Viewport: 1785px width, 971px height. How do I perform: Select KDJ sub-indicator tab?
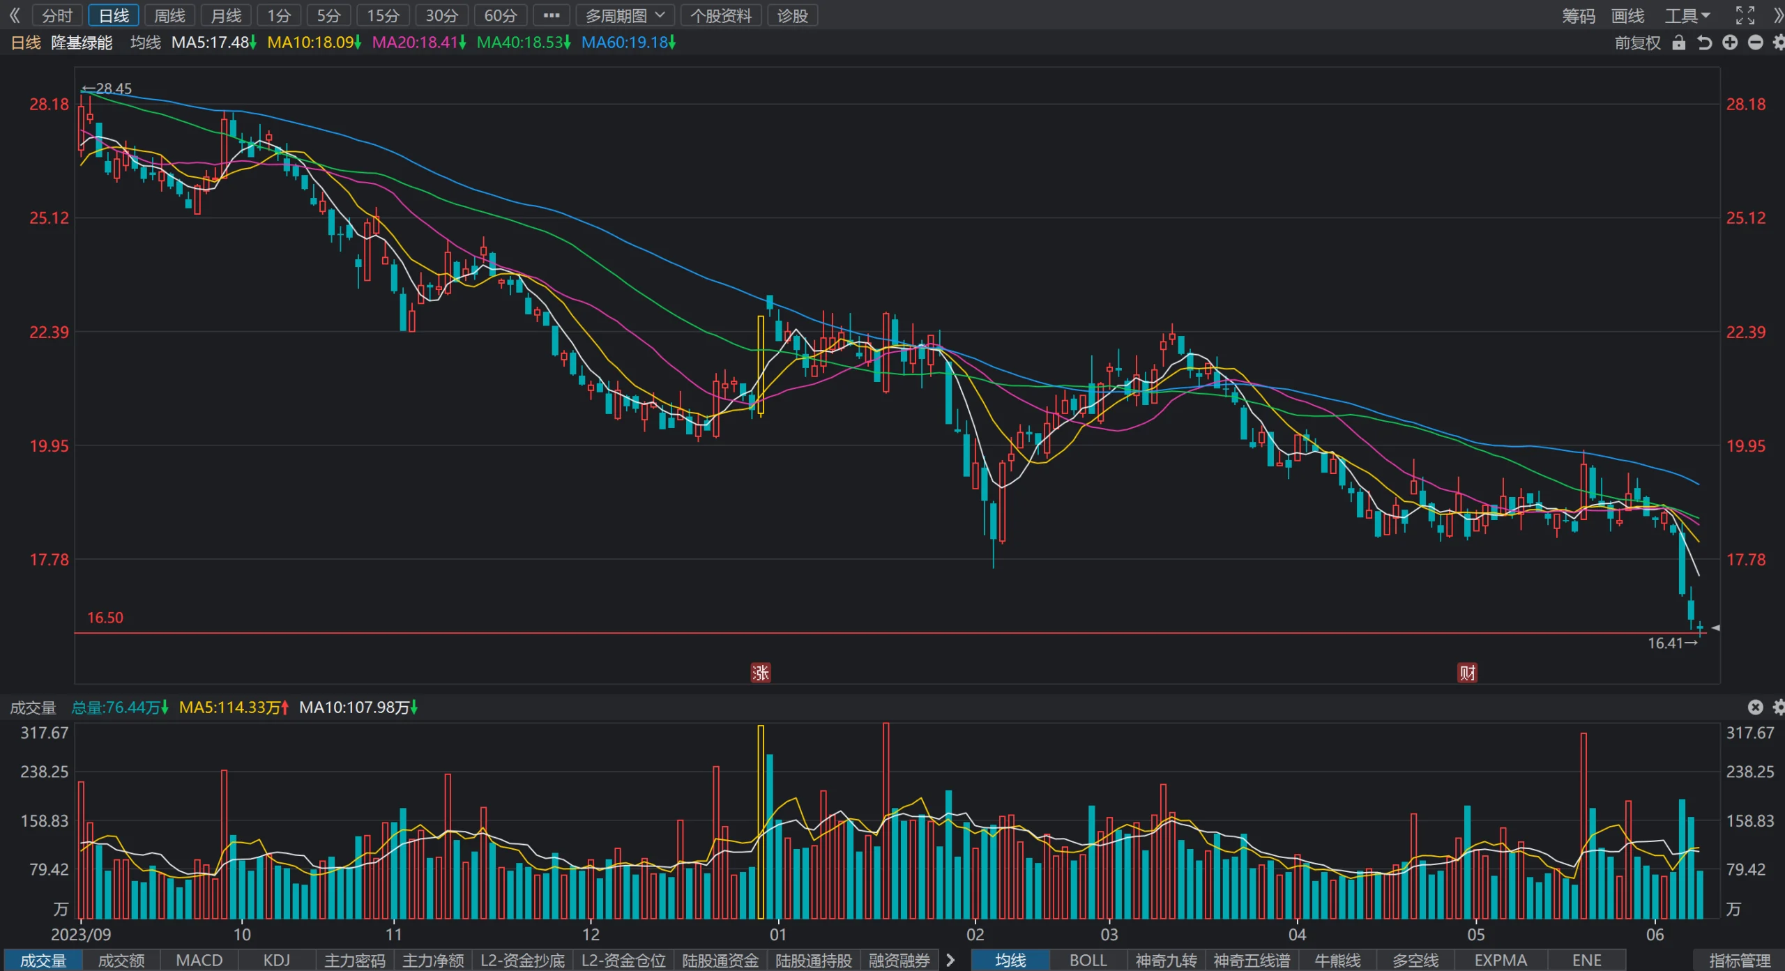(277, 960)
